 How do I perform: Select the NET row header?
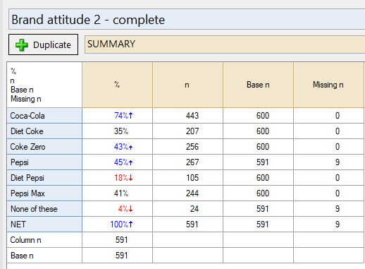pos(44,225)
